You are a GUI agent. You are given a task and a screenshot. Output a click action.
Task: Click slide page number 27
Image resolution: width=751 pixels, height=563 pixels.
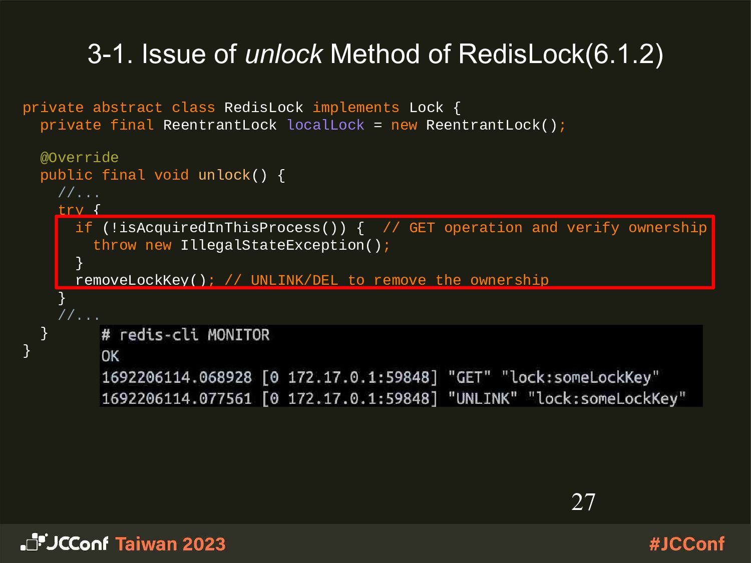click(x=583, y=502)
